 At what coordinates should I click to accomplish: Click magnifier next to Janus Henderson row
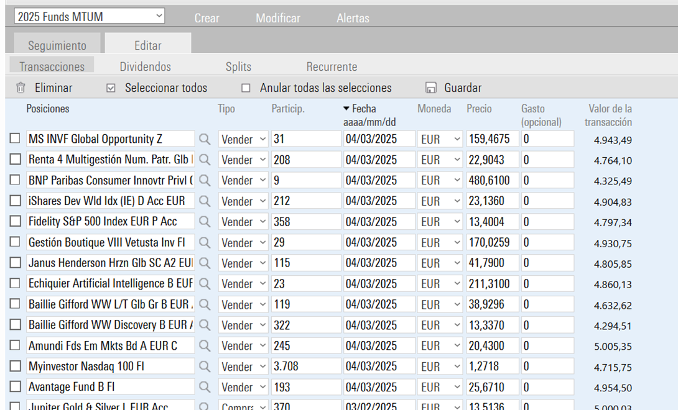point(205,263)
